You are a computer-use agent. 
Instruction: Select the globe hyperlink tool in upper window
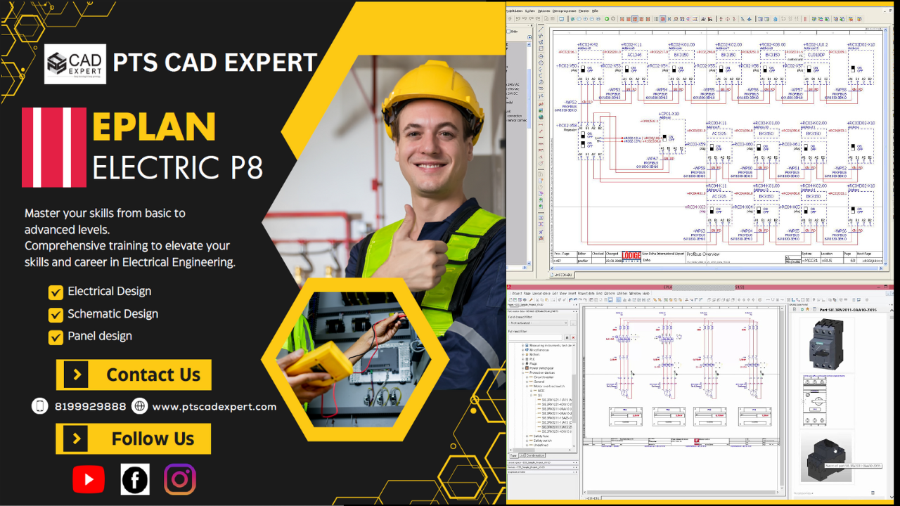541,117
